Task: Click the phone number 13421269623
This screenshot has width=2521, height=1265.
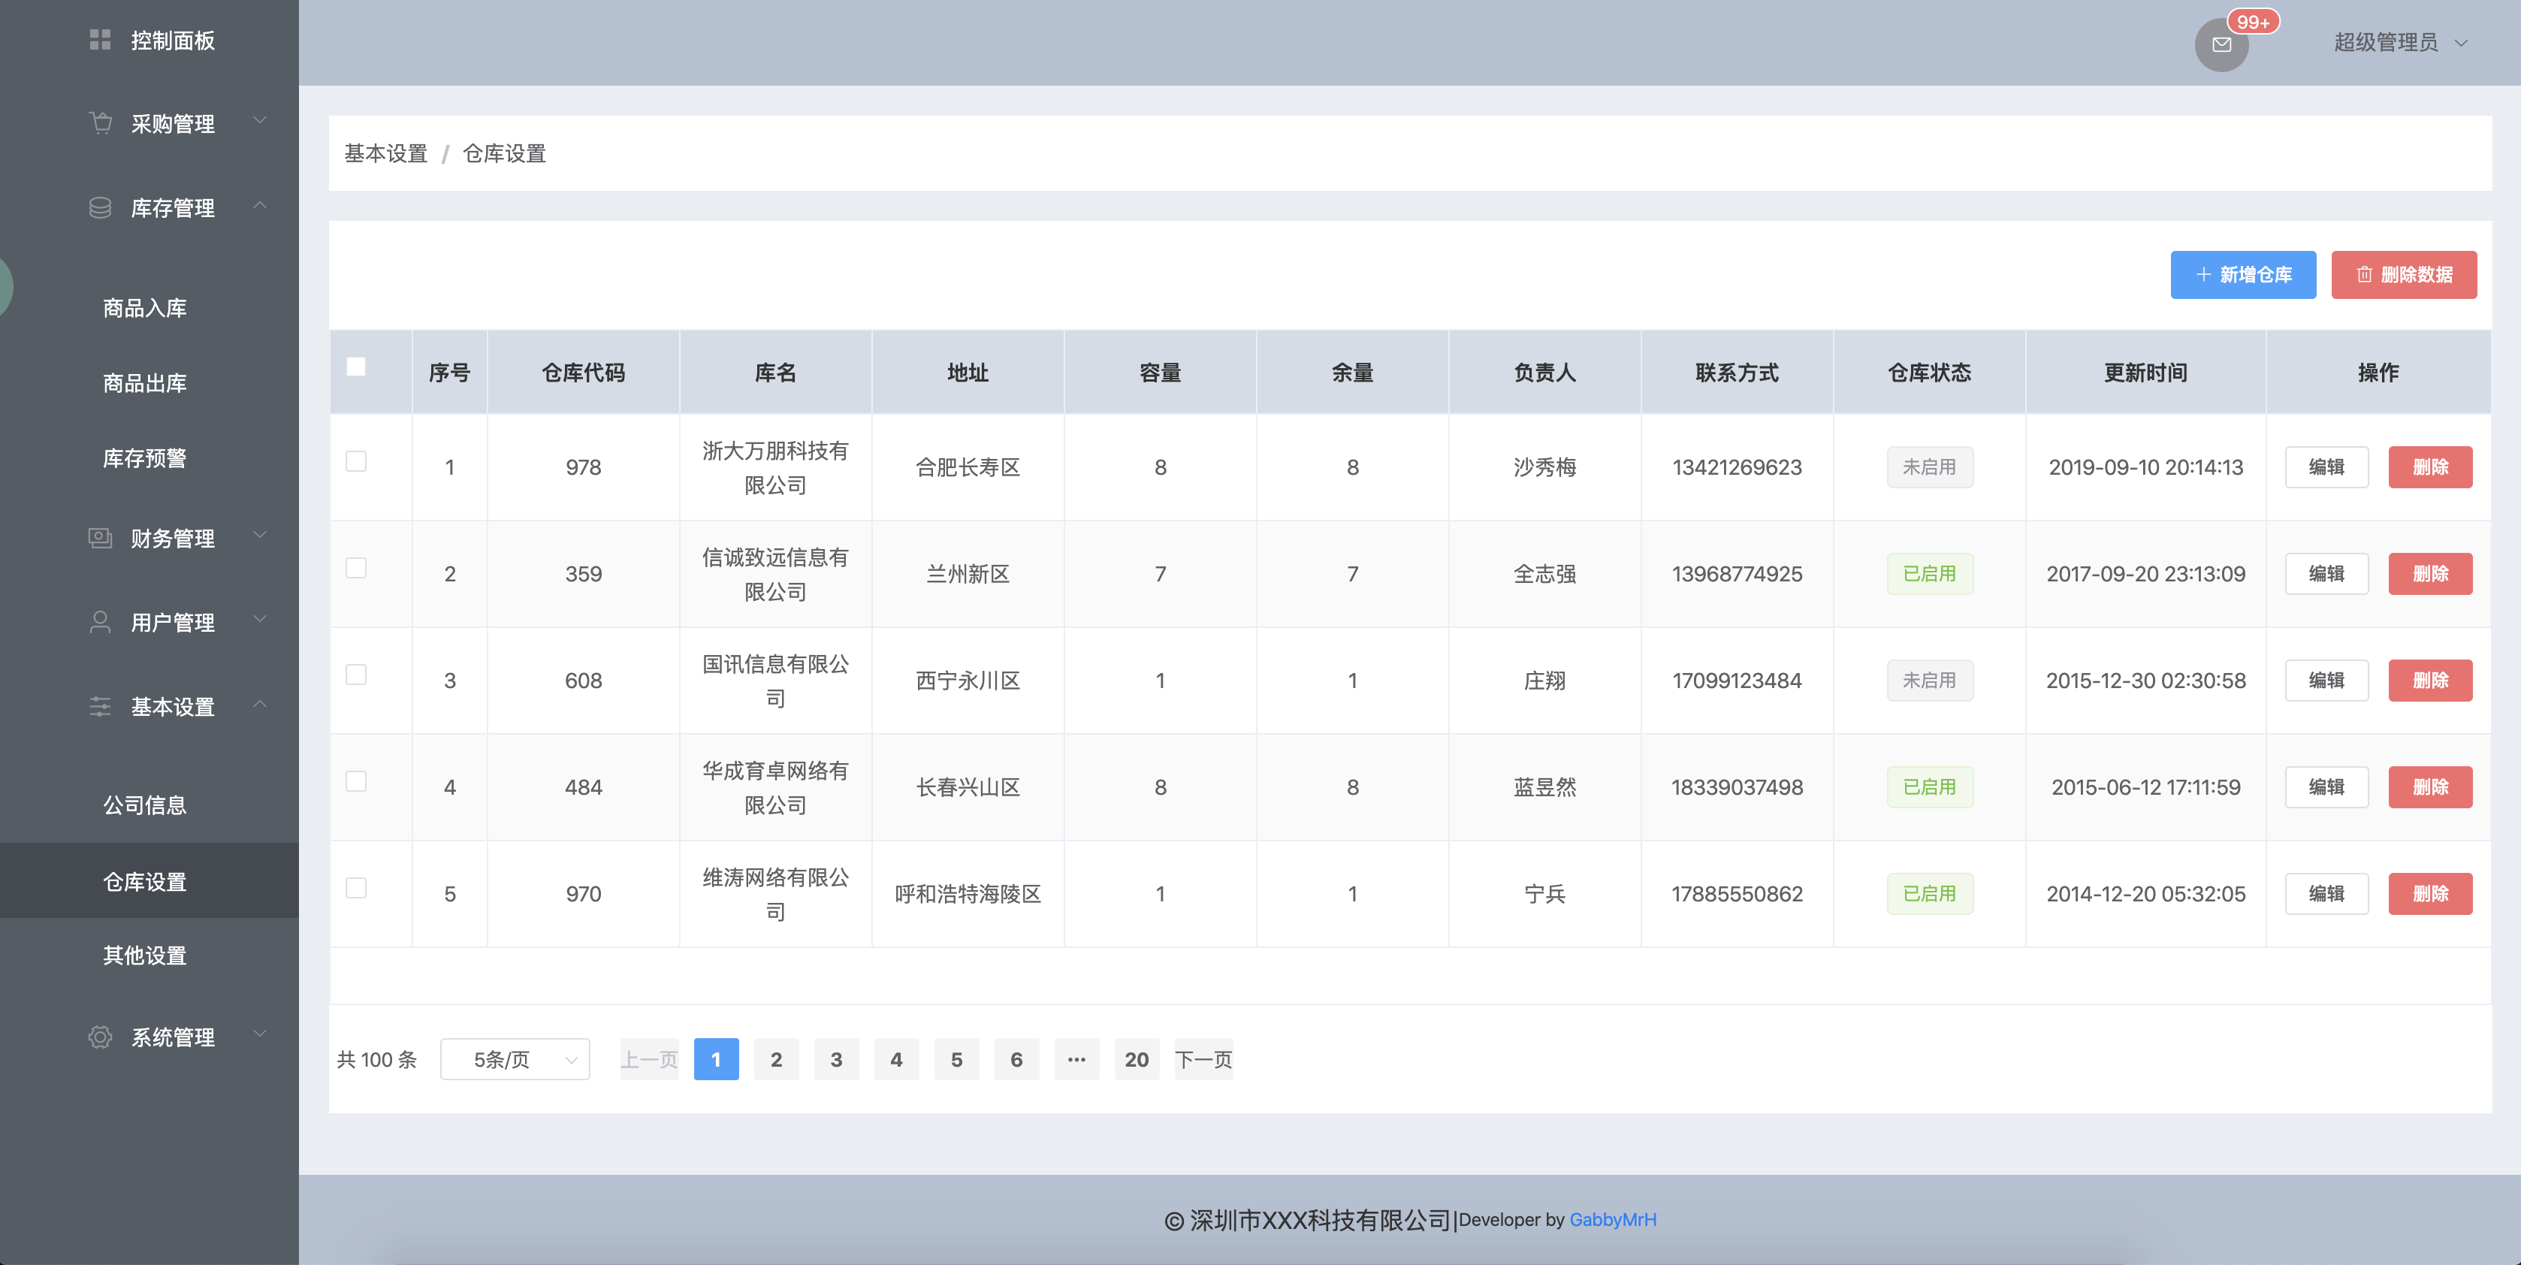Action: click(1737, 466)
